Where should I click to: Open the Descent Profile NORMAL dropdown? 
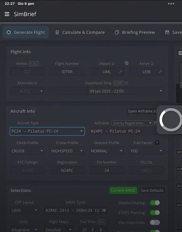pos(107,151)
